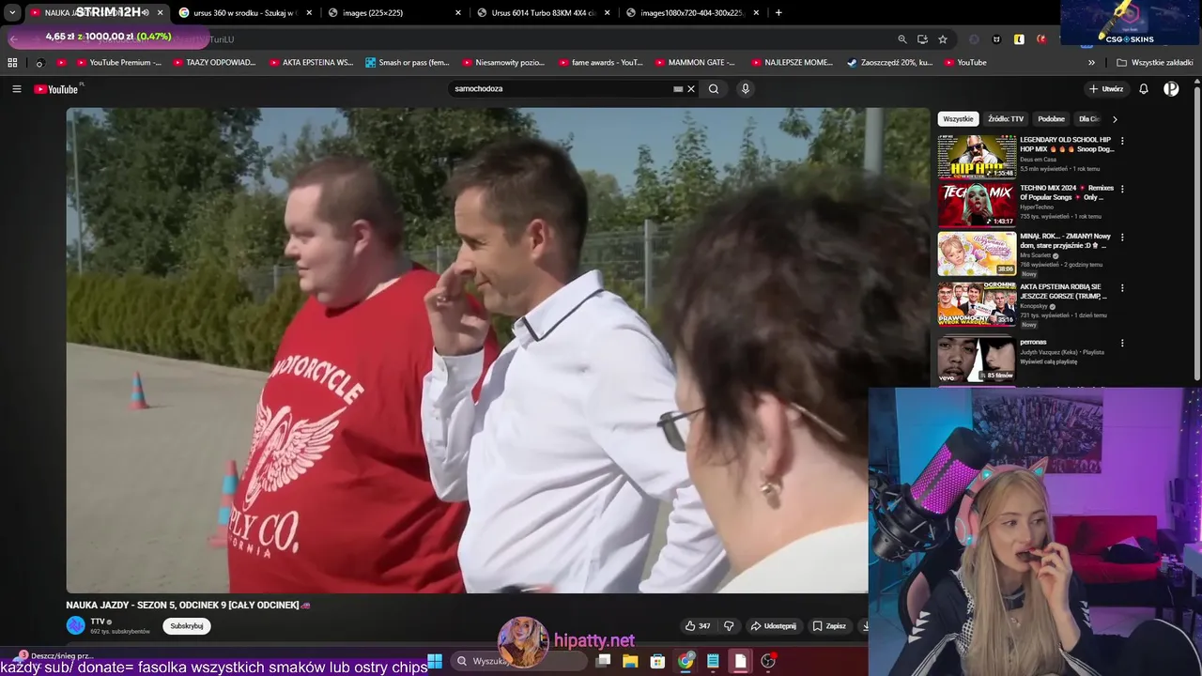The width and height of the screenshot is (1202, 676).
Task: Open the 'NAJLEPSZE MOME...' bookmark
Action: point(793,63)
